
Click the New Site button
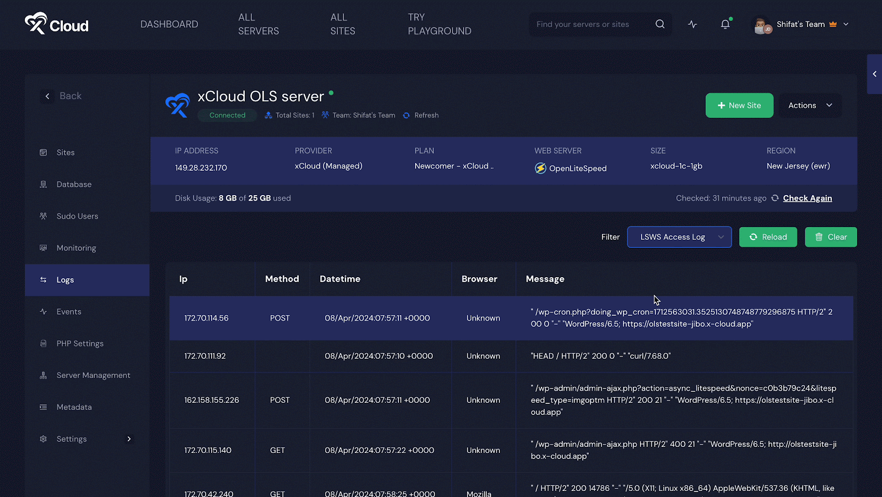(x=739, y=105)
